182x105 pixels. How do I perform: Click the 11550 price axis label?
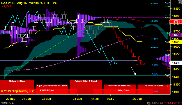tap(176, 54)
